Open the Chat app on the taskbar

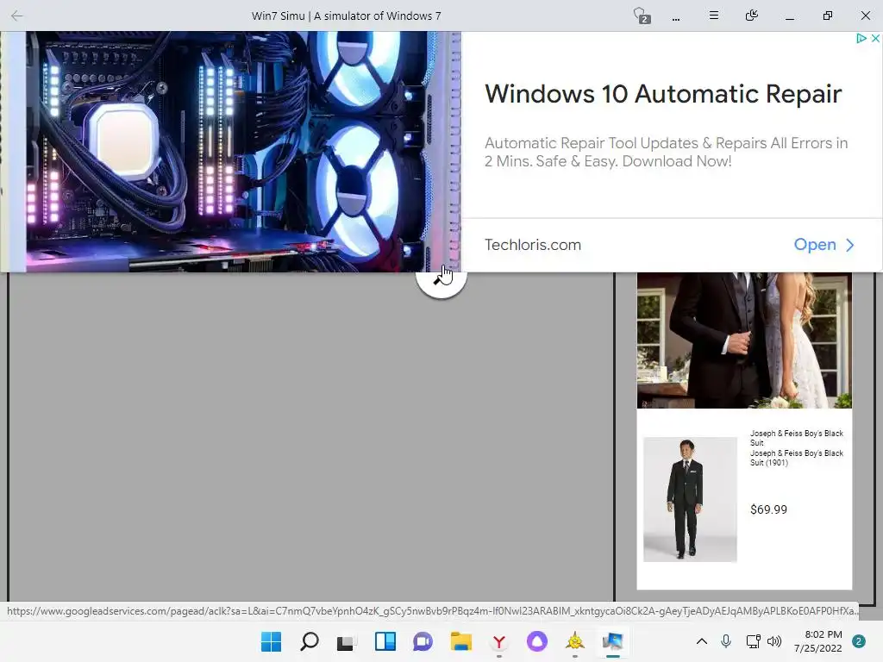(x=423, y=641)
